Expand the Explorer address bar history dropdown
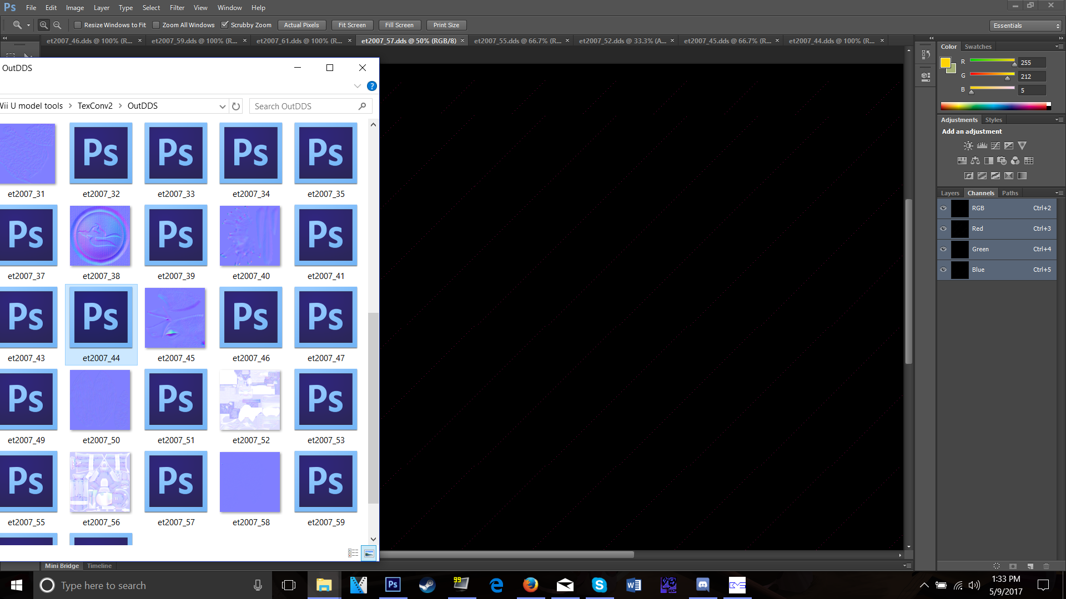The width and height of the screenshot is (1066, 599). click(x=222, y=106)
